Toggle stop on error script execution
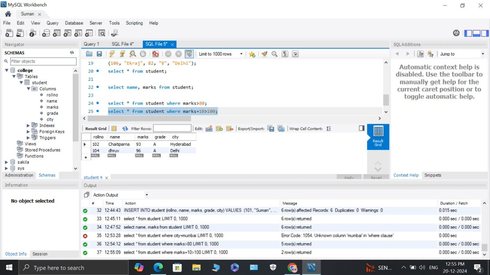Viewport: 490px width, 275px height. click(x=155, y=54)
